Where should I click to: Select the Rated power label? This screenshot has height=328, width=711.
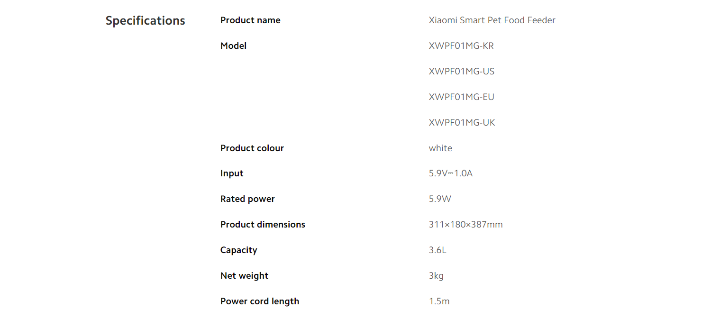(247, 199)
